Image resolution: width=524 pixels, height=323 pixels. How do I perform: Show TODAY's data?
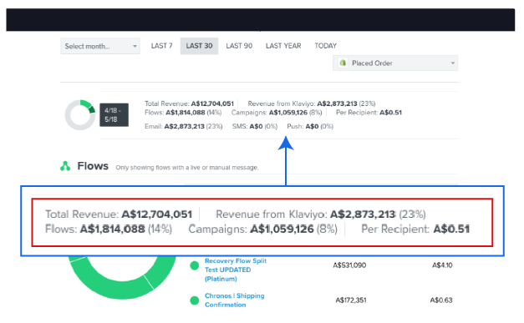(x=325, y=46)
